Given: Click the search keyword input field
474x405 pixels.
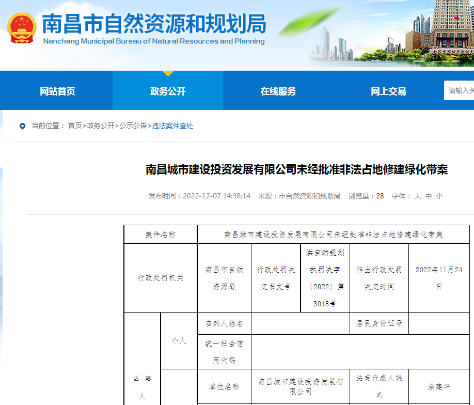Looking at the screenshot, I should pos(459,90).
